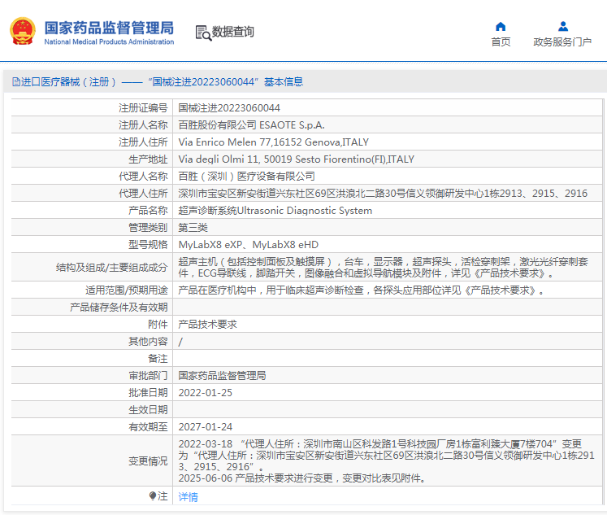Image resolution: width=607 pixels, height=515 pixels.
Task: Click the lightbulb icon next to 注
Action: (x=152, y=495)
